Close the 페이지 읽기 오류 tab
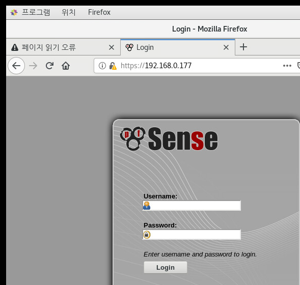300x285 pixels. tap(112, 47)
